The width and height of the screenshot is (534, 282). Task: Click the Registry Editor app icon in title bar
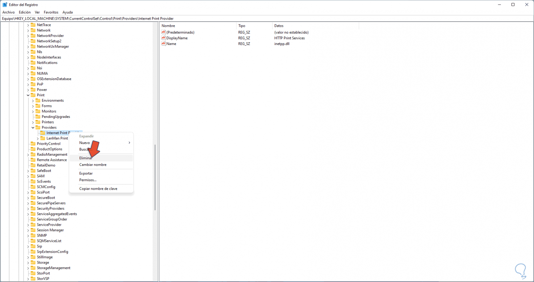click(5, 5)
